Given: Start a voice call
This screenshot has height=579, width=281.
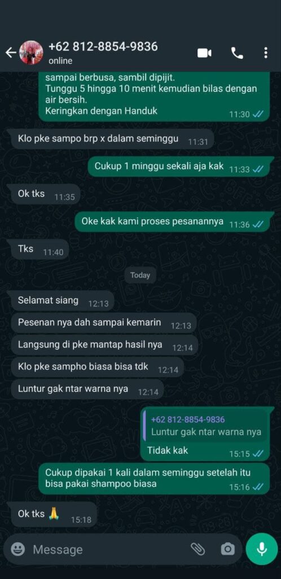Looking at the screenshot, I should click(237, 53).
